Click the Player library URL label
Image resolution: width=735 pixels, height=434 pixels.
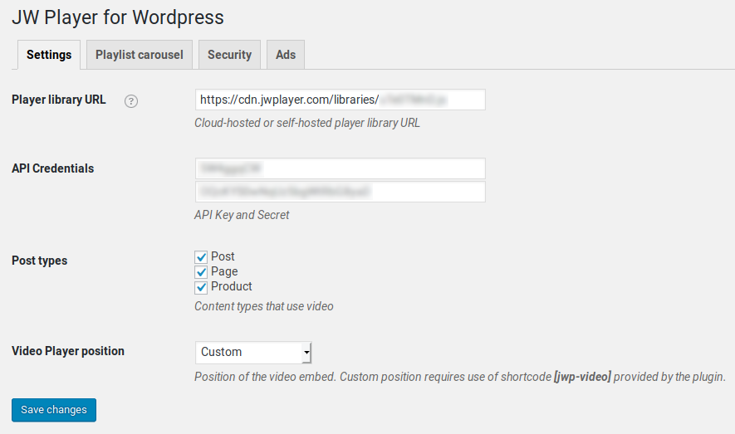pyautogui.click(x=59, y=100)
